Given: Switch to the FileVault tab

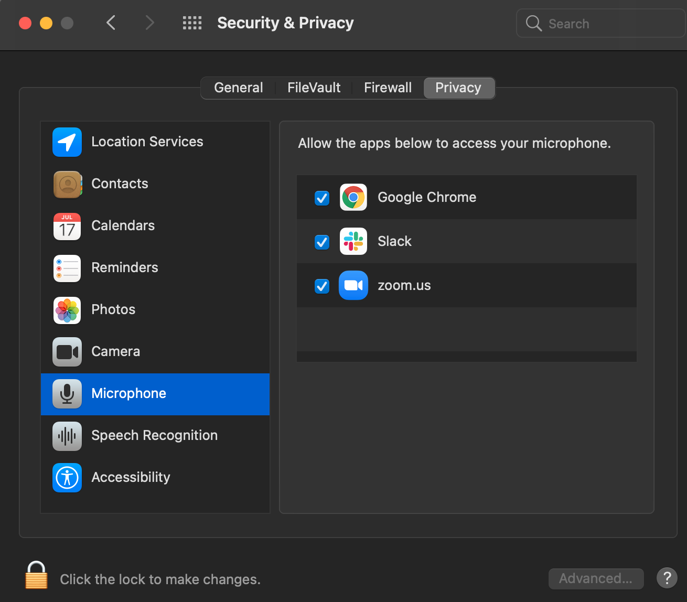Looking at the screenshot, I should [x=314, y=88].
